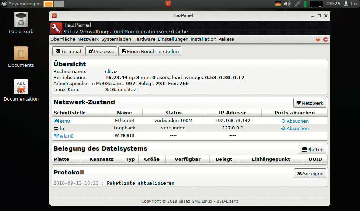Click the red TazPanel taskbar icon in the top panel
Screen dimensions: 360x211
(168, 4)
